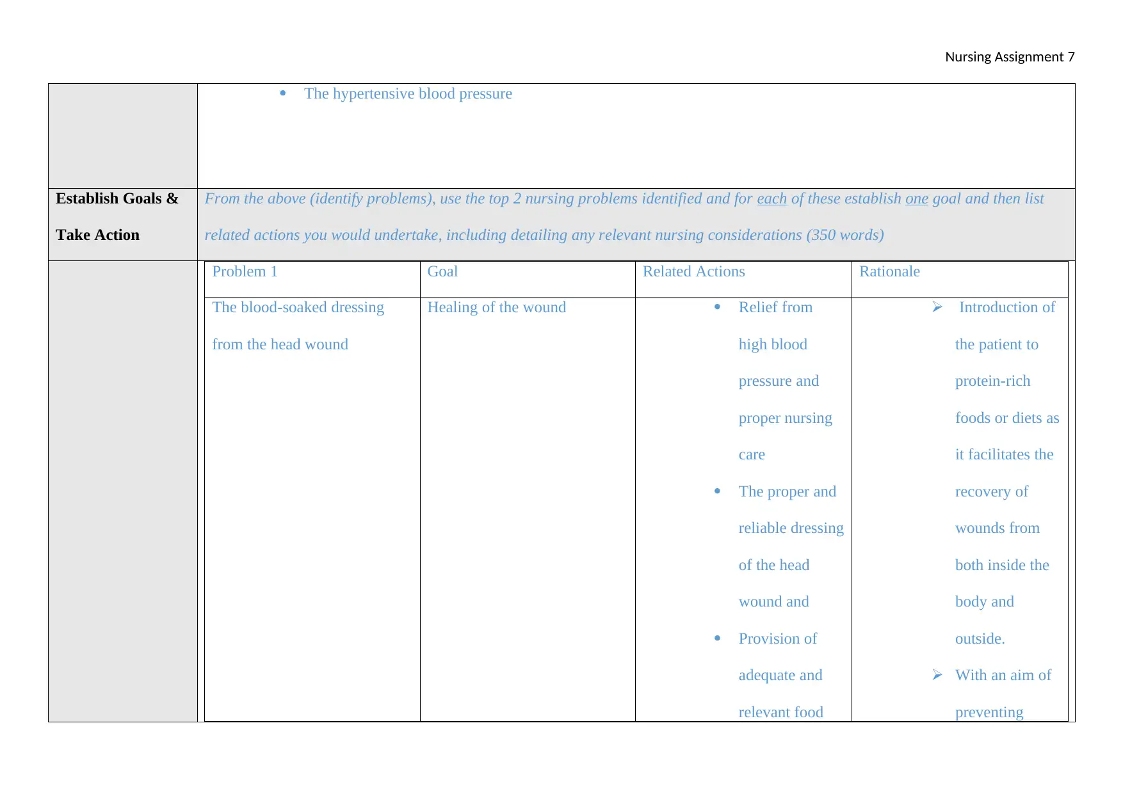
Task: Click the 'Problem 1' column header
Action: click(x=245, y=271)
